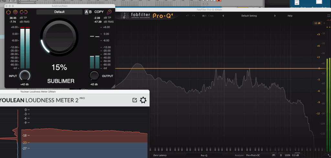Open the Pro-Q analyzer mode tab
331x158 pixels.
(x=204, y=155)
